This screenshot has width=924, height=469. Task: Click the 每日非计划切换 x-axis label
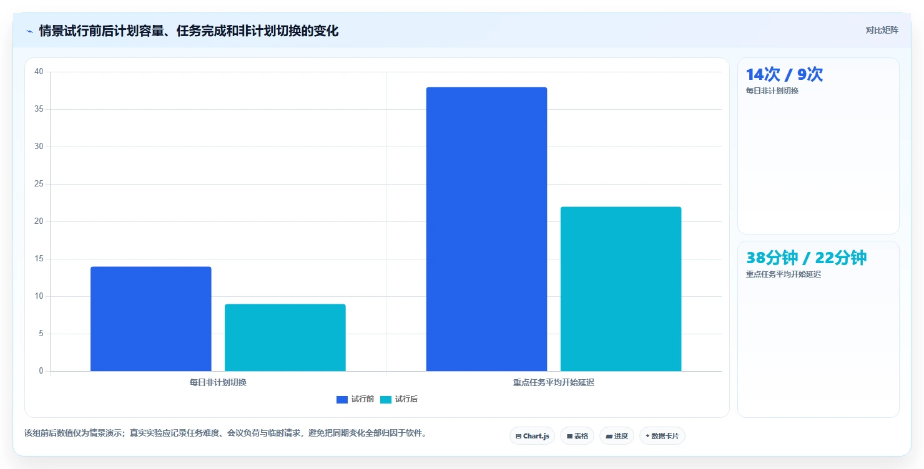218,382
